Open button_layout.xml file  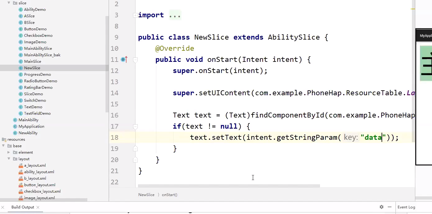pos(40,185)
